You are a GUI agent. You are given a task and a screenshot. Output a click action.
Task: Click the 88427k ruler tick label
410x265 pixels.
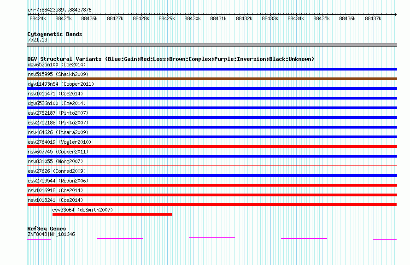click(115, 19)
